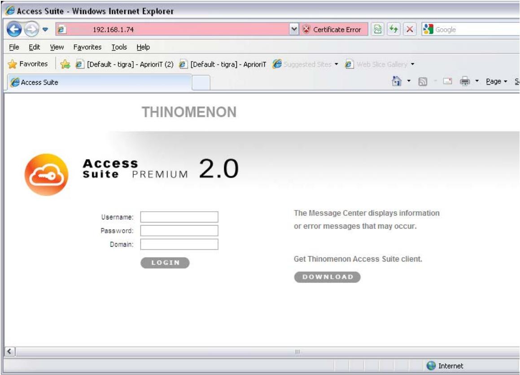This screenshot has height=375, width=520.
Task: Click the Read Mail icon
Action: (448, 81)
